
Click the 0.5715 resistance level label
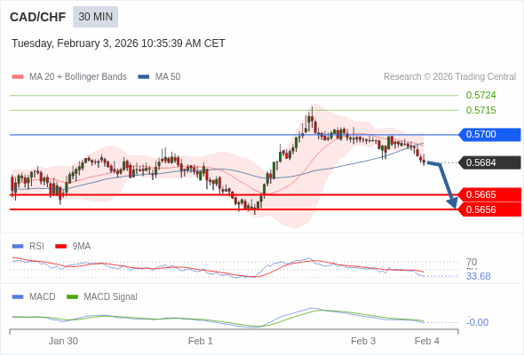click(x=480, y=110)
